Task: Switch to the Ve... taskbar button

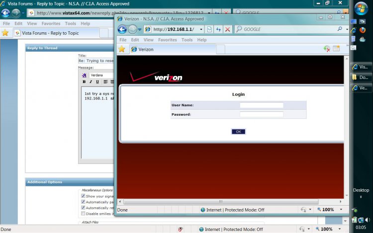Action: [x=361, y=88]
